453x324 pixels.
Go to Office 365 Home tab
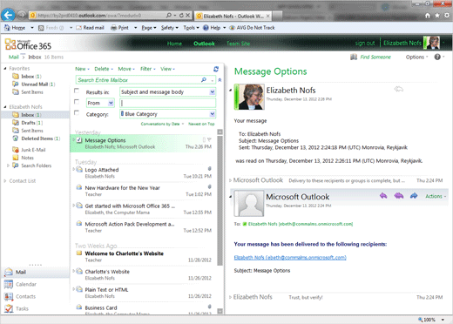click(x=174, y=44)
